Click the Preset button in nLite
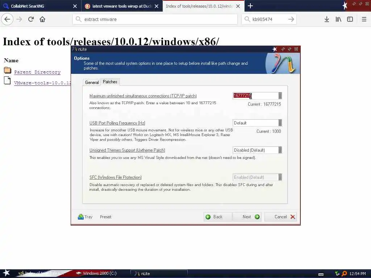This screenshot has height=278, width=371. pos(105,217)
